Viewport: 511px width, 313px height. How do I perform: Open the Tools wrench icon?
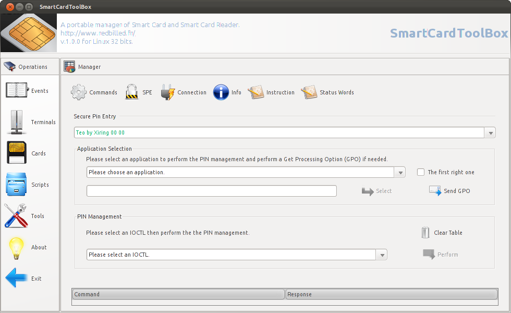[16, 216]
